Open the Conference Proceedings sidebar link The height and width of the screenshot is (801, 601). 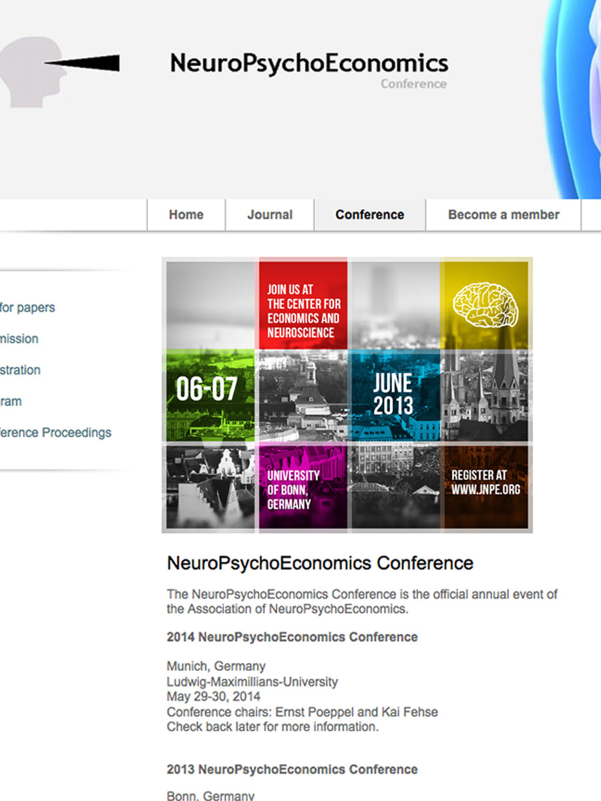[55, 433]
